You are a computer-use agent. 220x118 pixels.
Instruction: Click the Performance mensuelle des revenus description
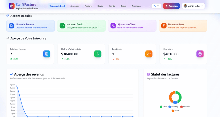coord(37,78)
